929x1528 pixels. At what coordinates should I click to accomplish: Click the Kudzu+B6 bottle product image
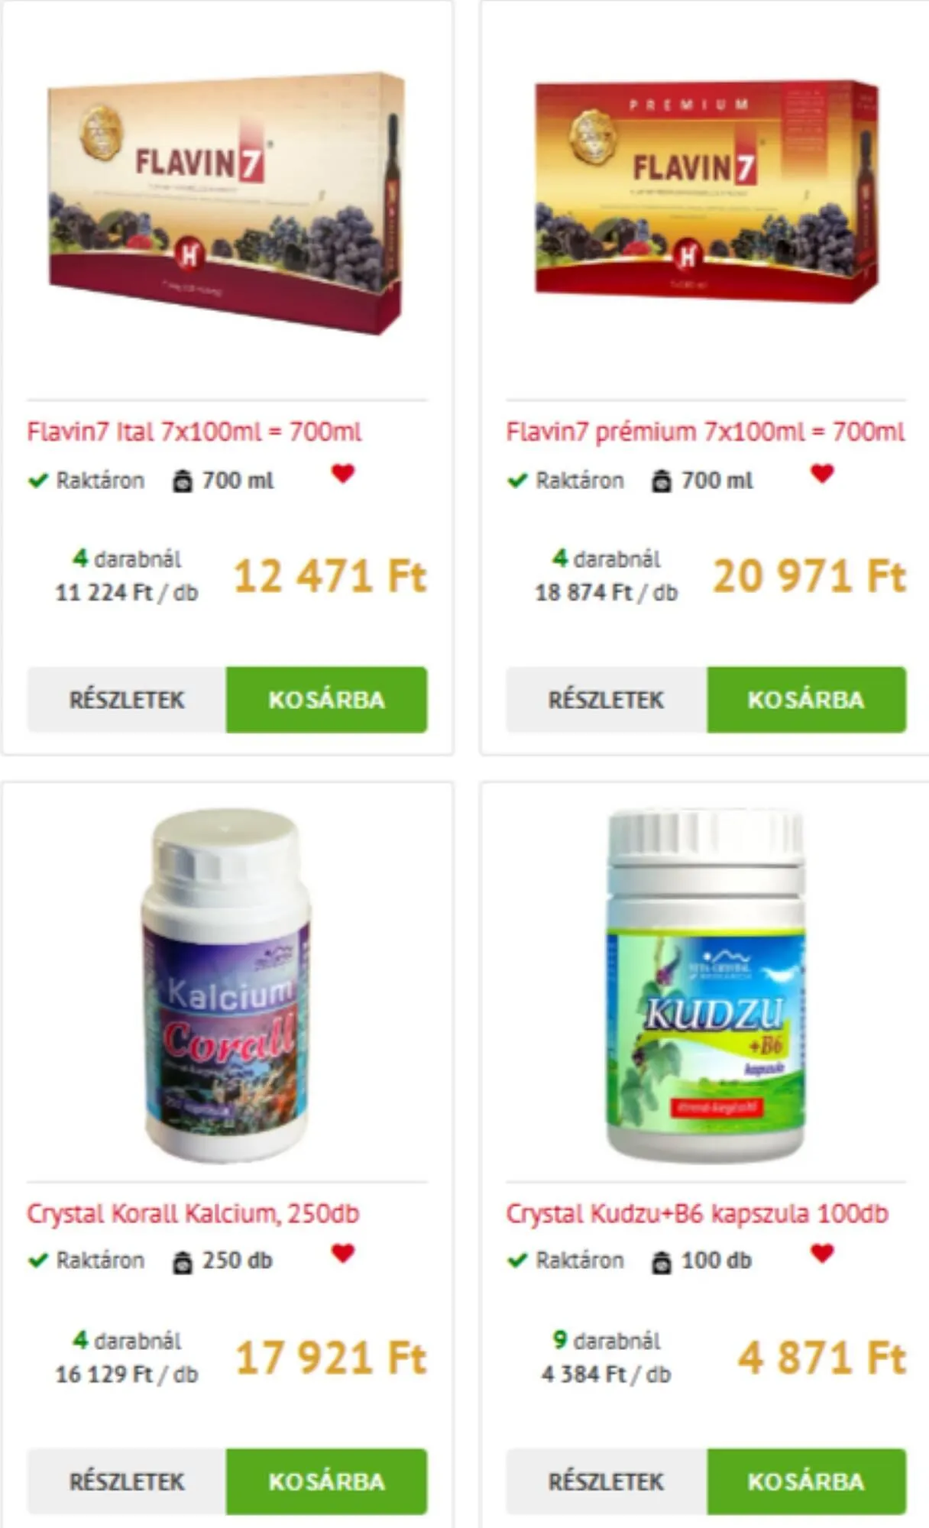706,986
